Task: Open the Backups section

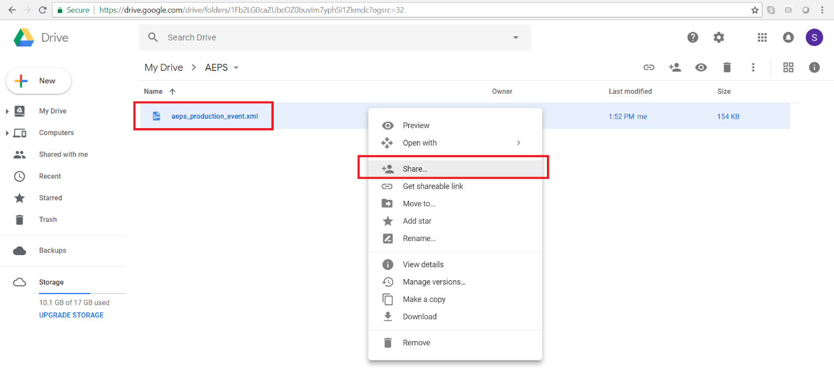Action: [52, 250]
